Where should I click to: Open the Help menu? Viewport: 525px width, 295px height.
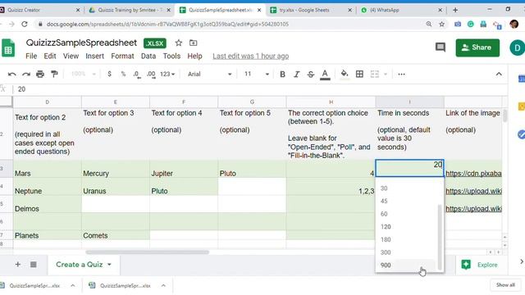coord(194,57)
